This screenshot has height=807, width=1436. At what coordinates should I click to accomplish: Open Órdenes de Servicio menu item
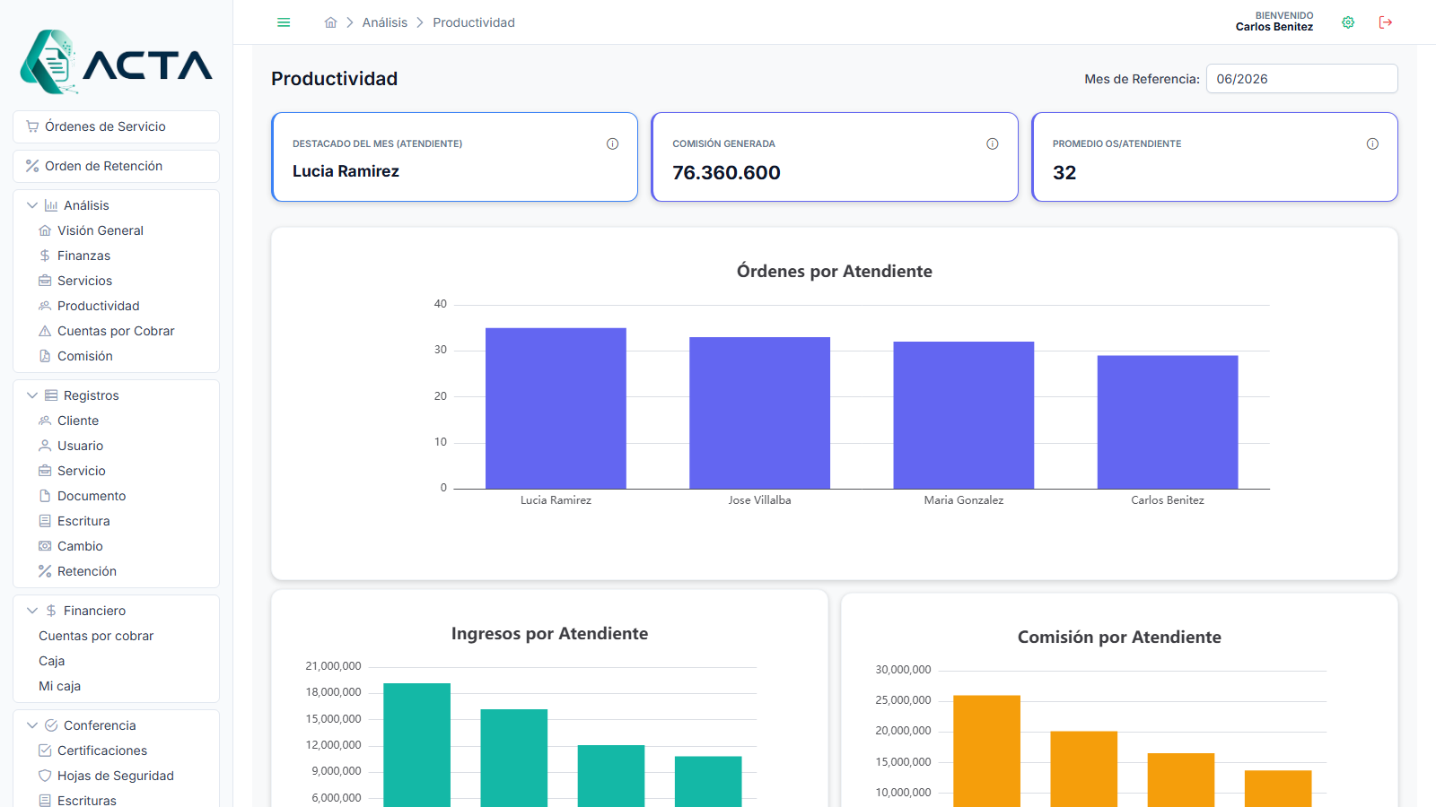tap(116, 126)
